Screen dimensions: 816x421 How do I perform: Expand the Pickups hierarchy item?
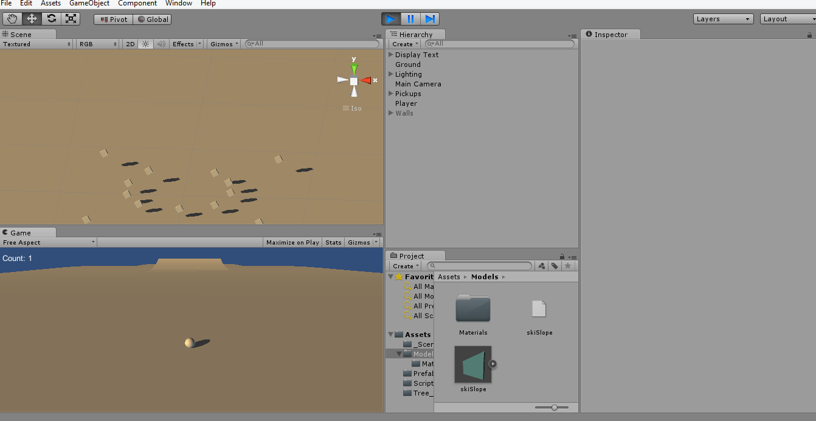(391, 94)
